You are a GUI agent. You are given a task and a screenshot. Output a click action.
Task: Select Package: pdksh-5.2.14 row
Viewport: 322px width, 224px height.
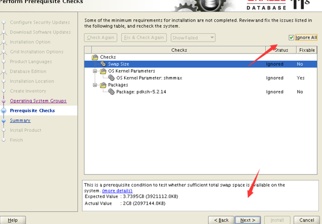(201, 92)
